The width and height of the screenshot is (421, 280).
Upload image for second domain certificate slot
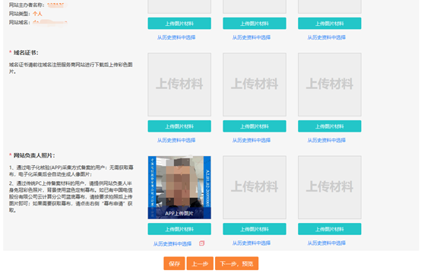(x=255, y=126)
